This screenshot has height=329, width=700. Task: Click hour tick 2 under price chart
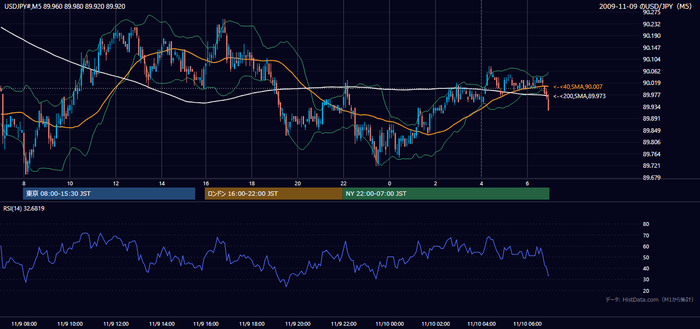(435, 183)
